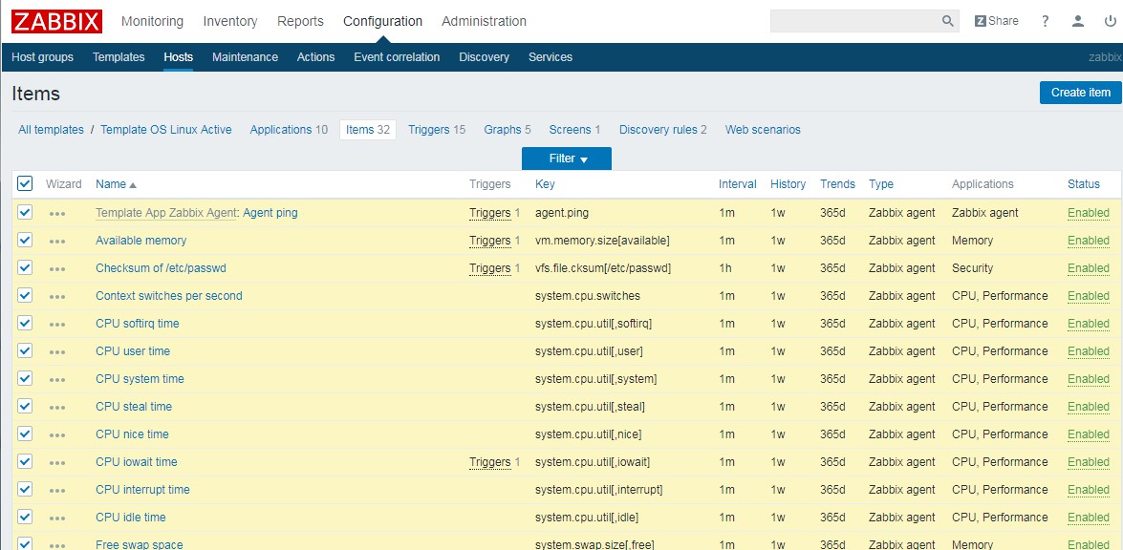Click the power logout icon
Viewport: 1123px width, 550px height.
click(1110, 21)
